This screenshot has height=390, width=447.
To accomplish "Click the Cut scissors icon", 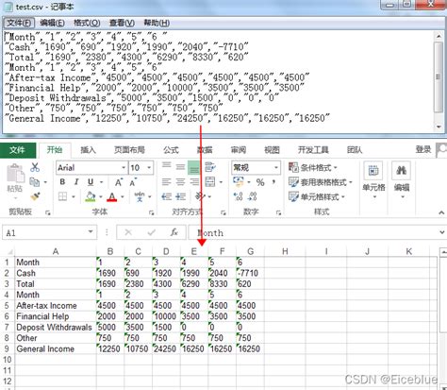I will coord(35,167).
